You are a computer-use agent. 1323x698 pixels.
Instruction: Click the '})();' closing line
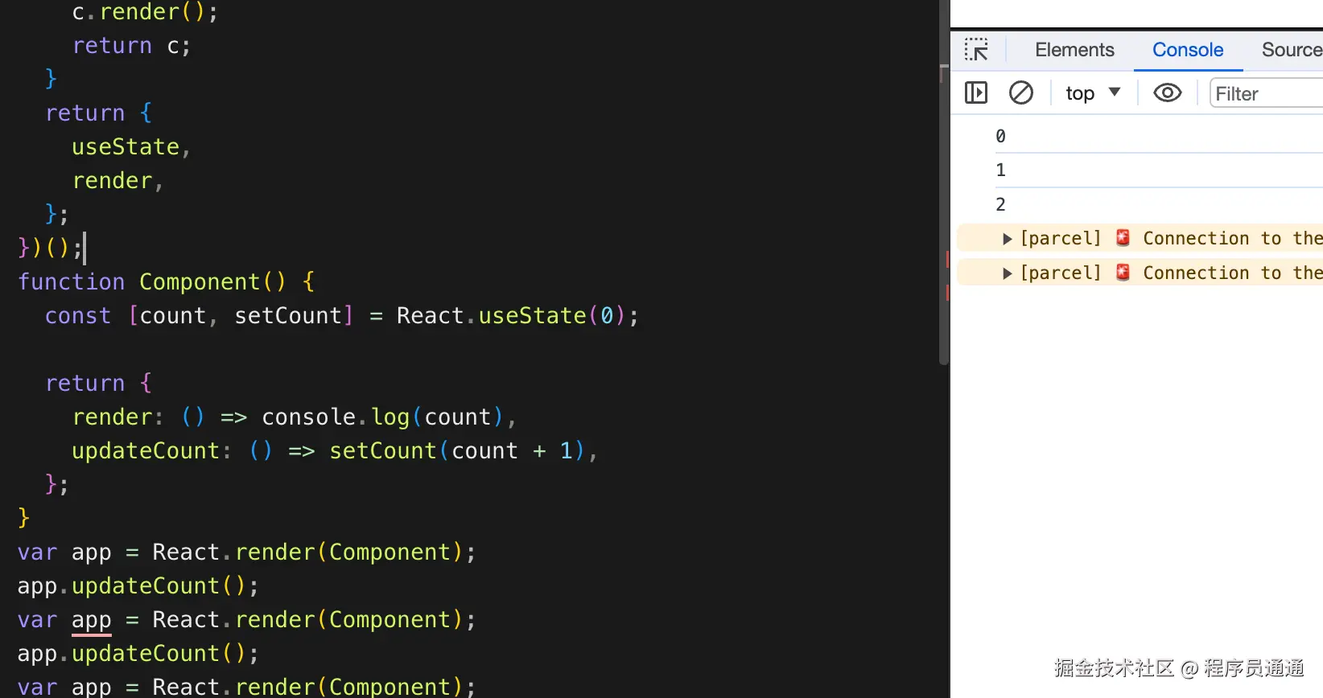[50, 248]
